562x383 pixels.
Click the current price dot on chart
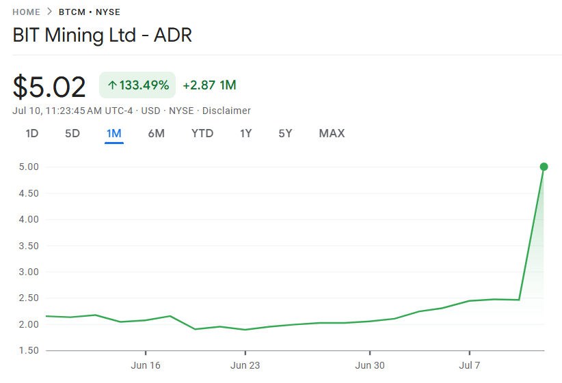point(544,167)
